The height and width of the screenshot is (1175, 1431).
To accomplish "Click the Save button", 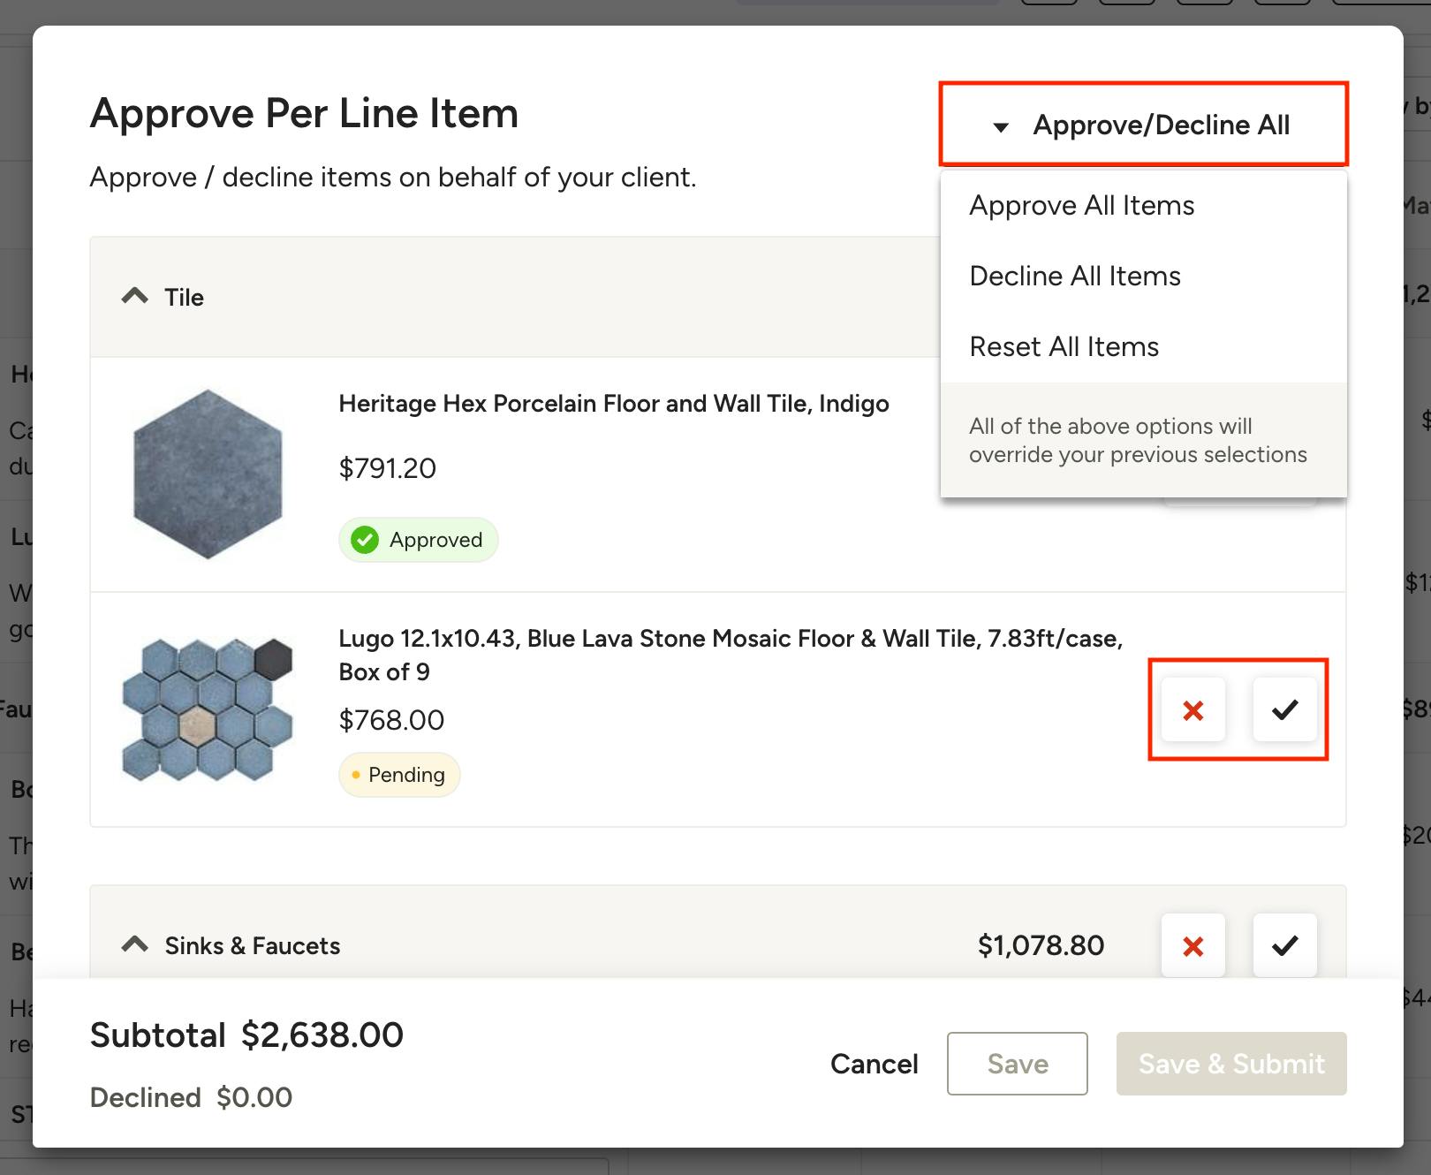I will [x=1017, y=1064].
